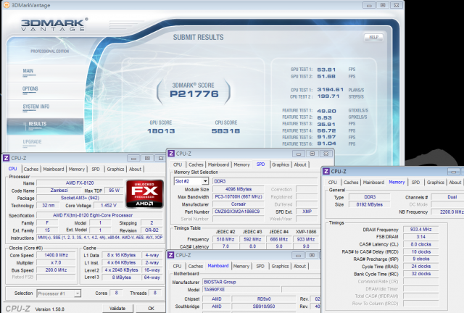The height and width of the screenshot is (313, 464).
Task: Click the CPU score value 58318
Action: coord(225,130)
